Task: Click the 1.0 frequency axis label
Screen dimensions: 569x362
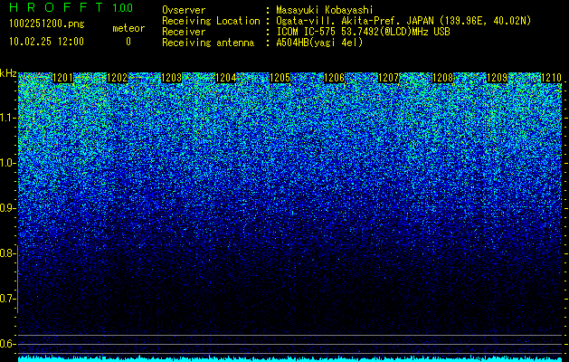Action: pos(7,163)
